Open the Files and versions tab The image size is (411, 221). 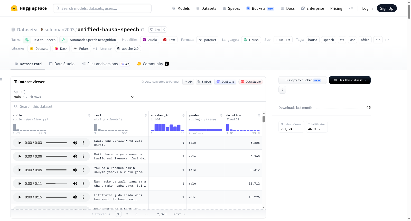click(x=106, y=64)
